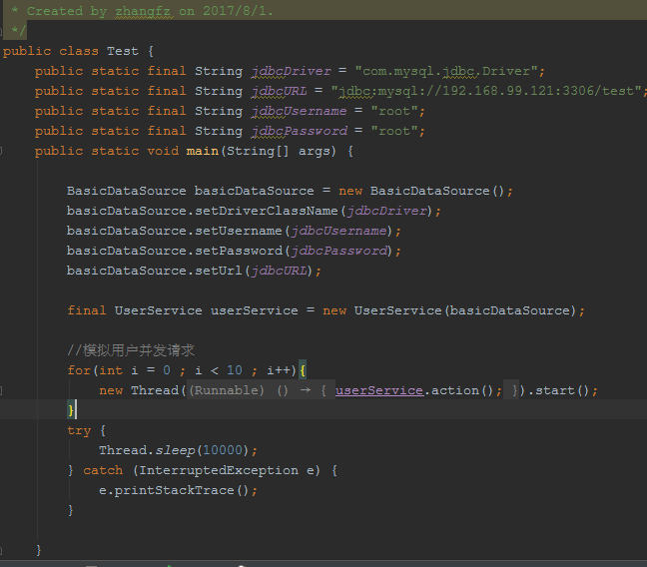This screenshot has height=567, width=647.
Task: Click the jdbc:mysql://192.168.99.121:3306/test URL string
Action: coord(486,91)
